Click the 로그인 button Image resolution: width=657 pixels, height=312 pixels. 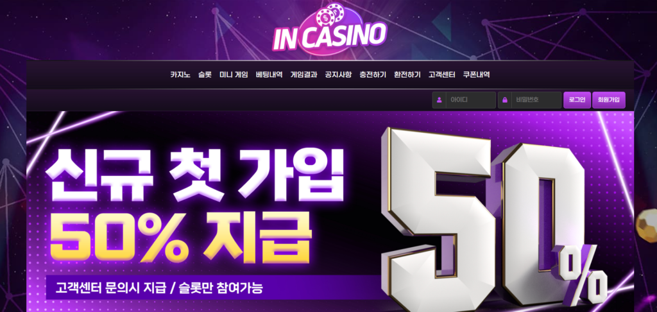(x=577, y=100)
